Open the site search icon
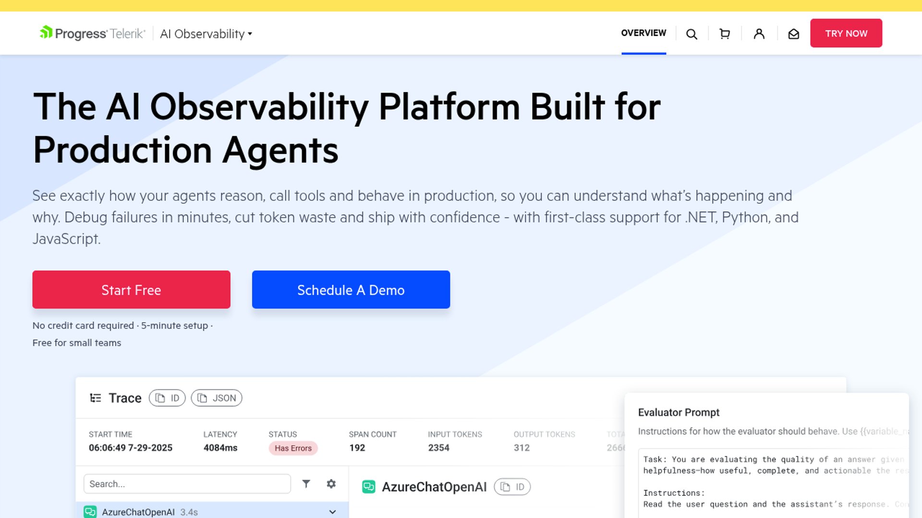 coord(691,34)
